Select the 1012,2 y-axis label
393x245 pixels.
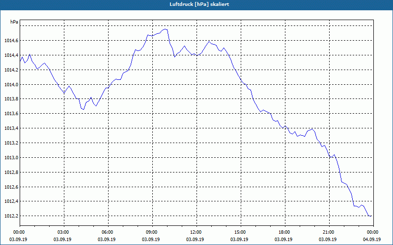(11, 216)
